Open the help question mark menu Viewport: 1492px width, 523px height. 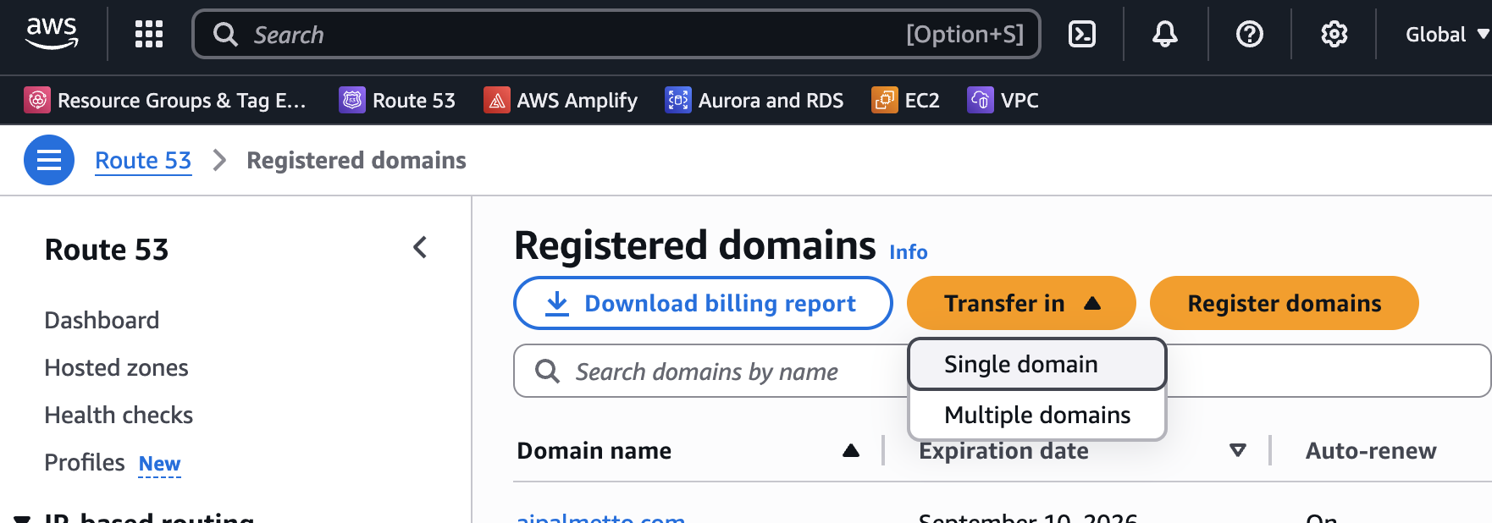coord(1249,34)
